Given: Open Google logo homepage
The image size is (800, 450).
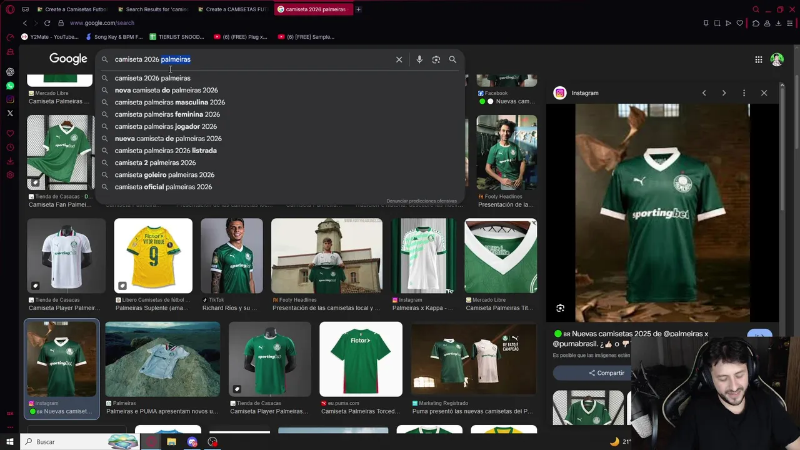Looking at the screenshot, I should [x=68, y=59].
